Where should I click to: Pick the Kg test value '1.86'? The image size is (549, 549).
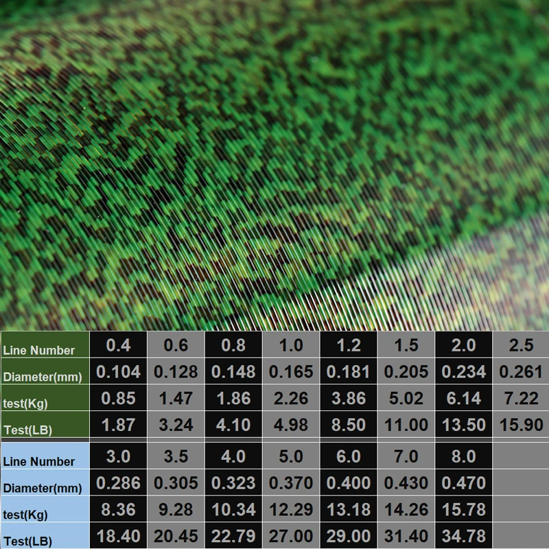tap(233, 398)
